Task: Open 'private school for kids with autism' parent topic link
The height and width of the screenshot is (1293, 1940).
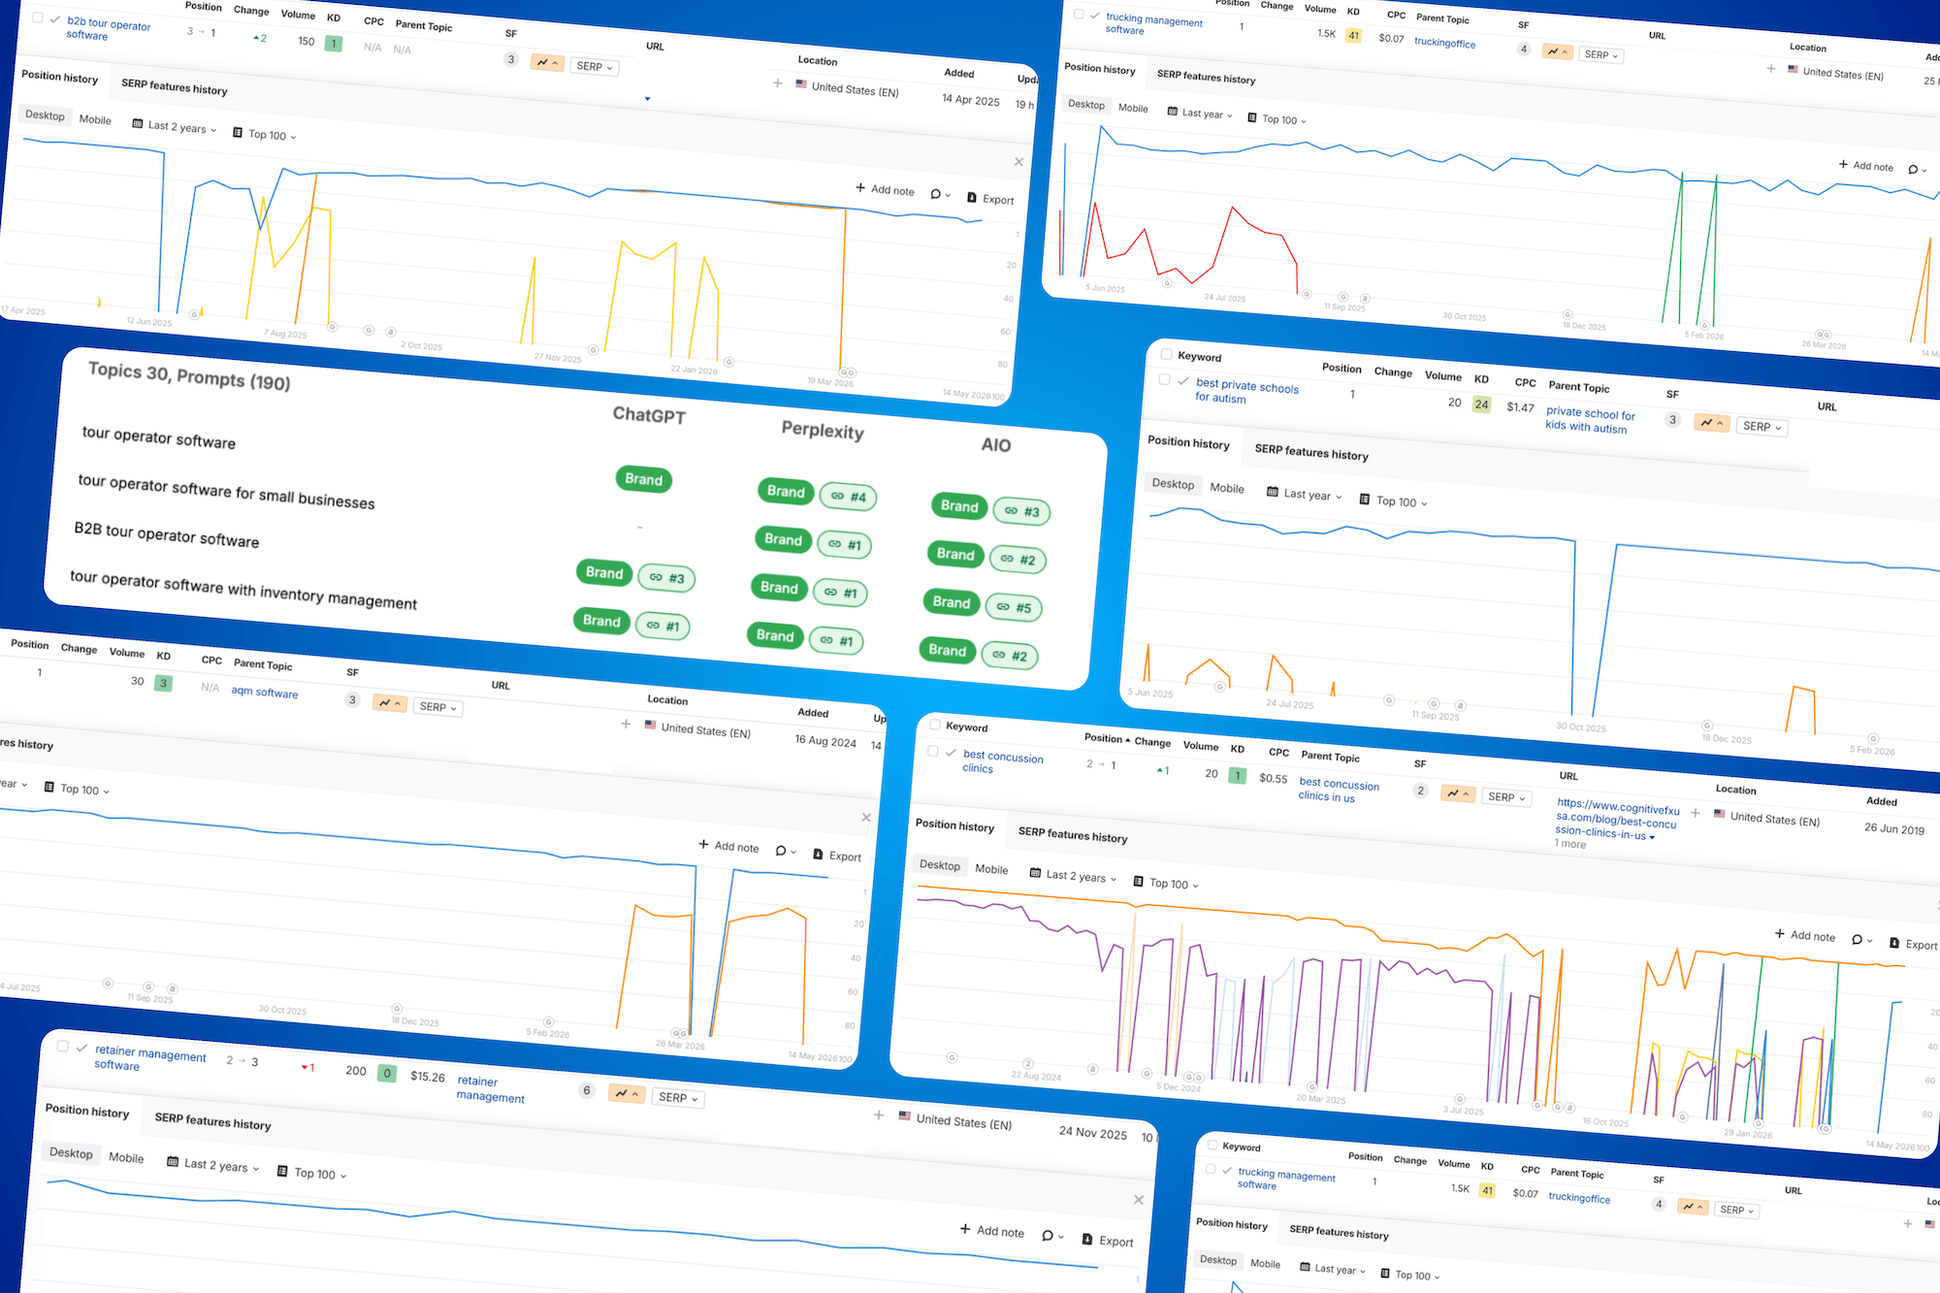Action: click(x=1590, y=420)
